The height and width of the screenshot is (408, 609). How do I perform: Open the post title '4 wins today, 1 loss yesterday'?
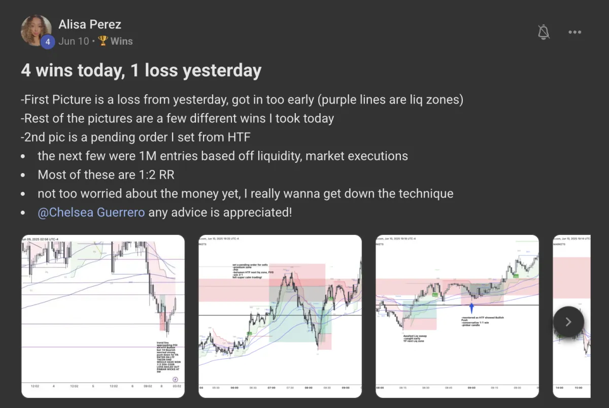(x=141, y=70)
